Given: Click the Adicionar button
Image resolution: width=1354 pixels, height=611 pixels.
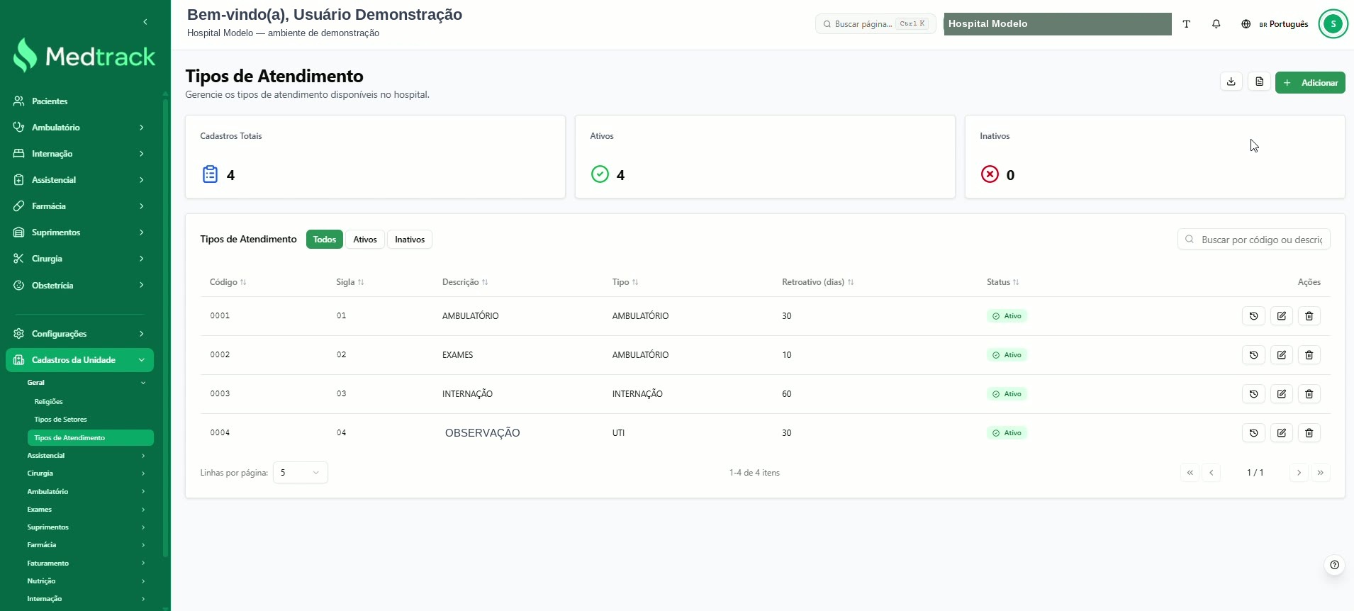Looking at the screenshot, I should (x=1310, y=82).
